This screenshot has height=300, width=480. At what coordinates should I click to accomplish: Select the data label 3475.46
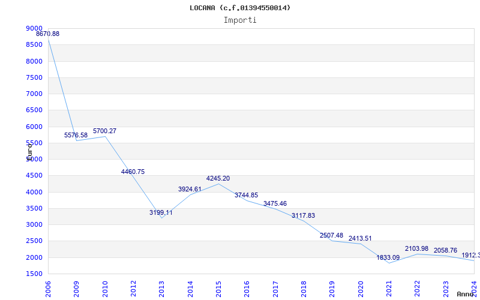click(x=275, y=204)
